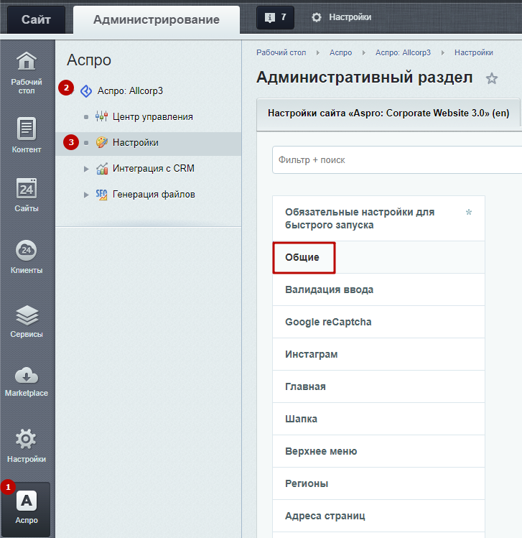The image size is (522, 538).
Task: Open the Аспро sidebar section
Action: tap(27, 509)
